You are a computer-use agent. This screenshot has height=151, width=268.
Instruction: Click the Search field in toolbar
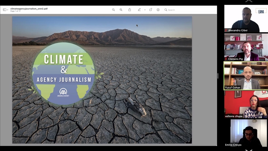tap(189, 10)
